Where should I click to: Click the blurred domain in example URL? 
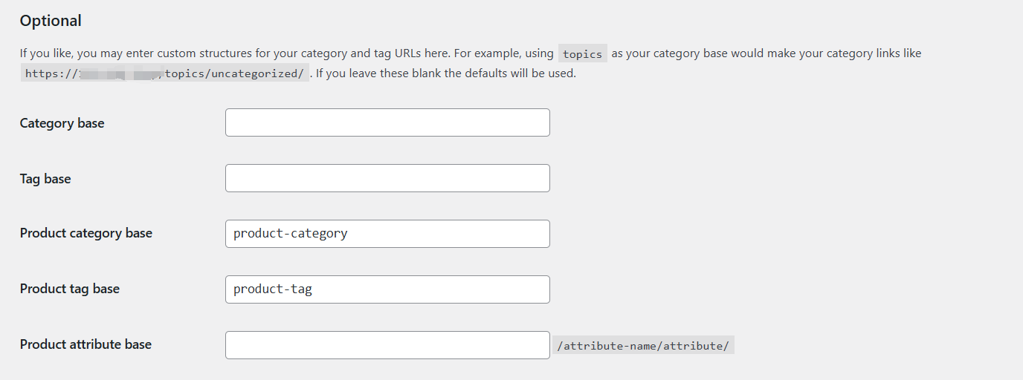pyautogui.click(x=119, y=73)
